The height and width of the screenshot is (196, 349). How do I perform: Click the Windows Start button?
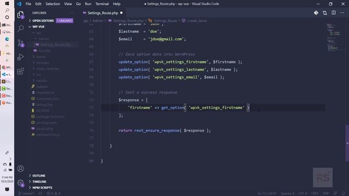coord(7,4)
